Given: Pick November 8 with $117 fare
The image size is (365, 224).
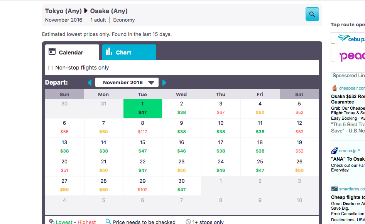Looking at the screenshot, I should pos(142,128).
